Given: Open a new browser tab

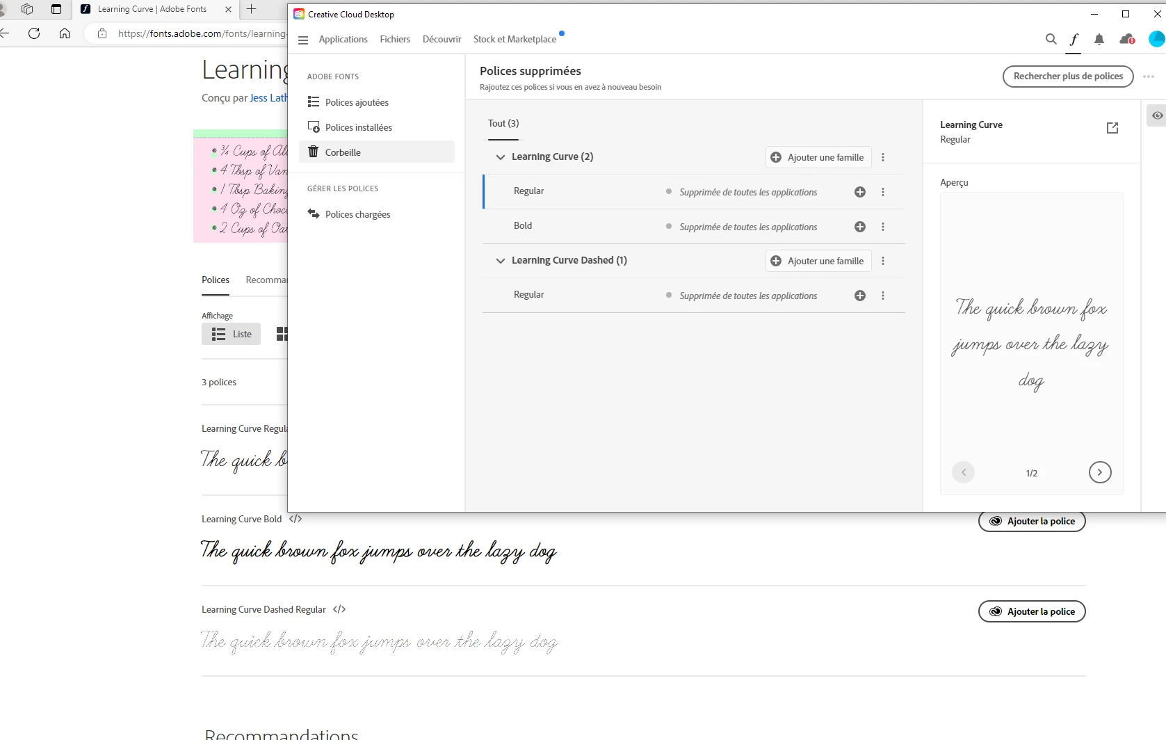Looking at the screenshot, I should 252,9.
